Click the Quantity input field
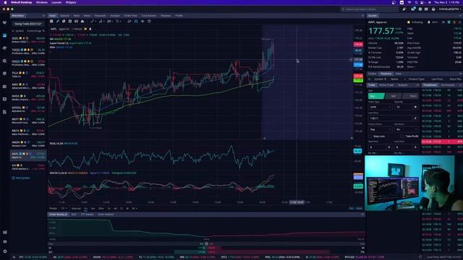 pyautogui.click(x=406, y=107)
